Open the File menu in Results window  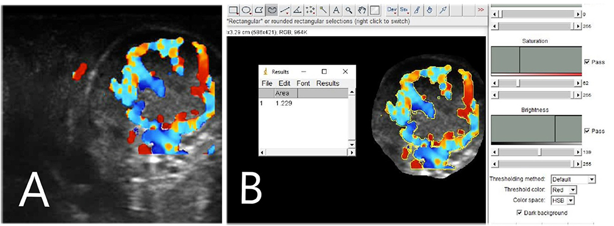coord(267,83)
